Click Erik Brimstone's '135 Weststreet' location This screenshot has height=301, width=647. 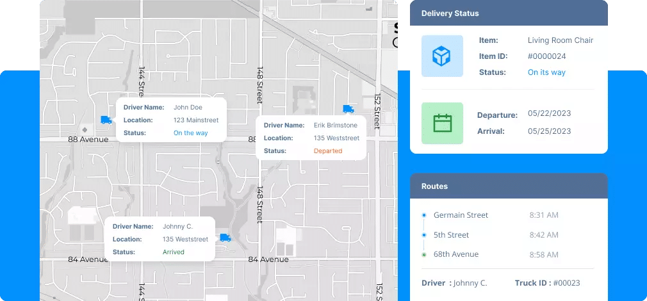point(336,138)
